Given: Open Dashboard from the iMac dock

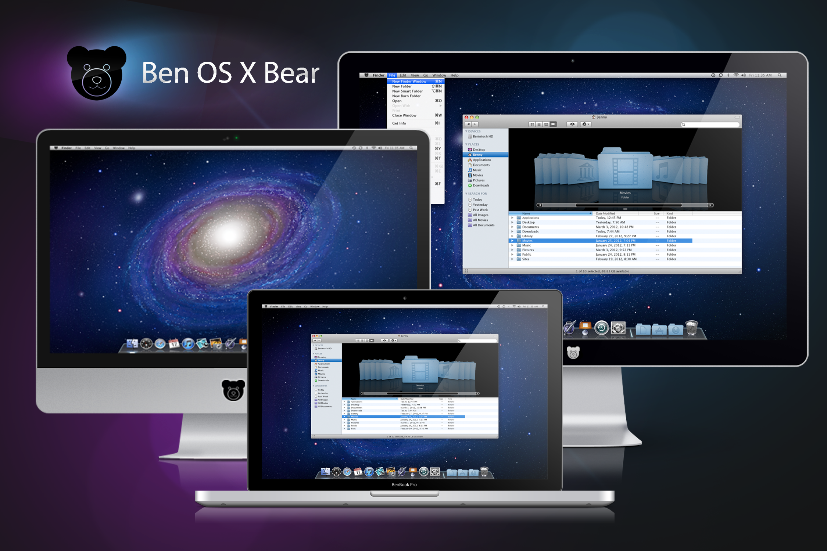Looking at the screenshot, I should pyautogui.click(x=146, y=343).
